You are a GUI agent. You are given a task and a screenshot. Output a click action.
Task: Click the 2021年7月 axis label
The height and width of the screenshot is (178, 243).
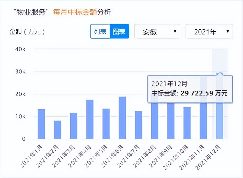(x=129, y=156)
